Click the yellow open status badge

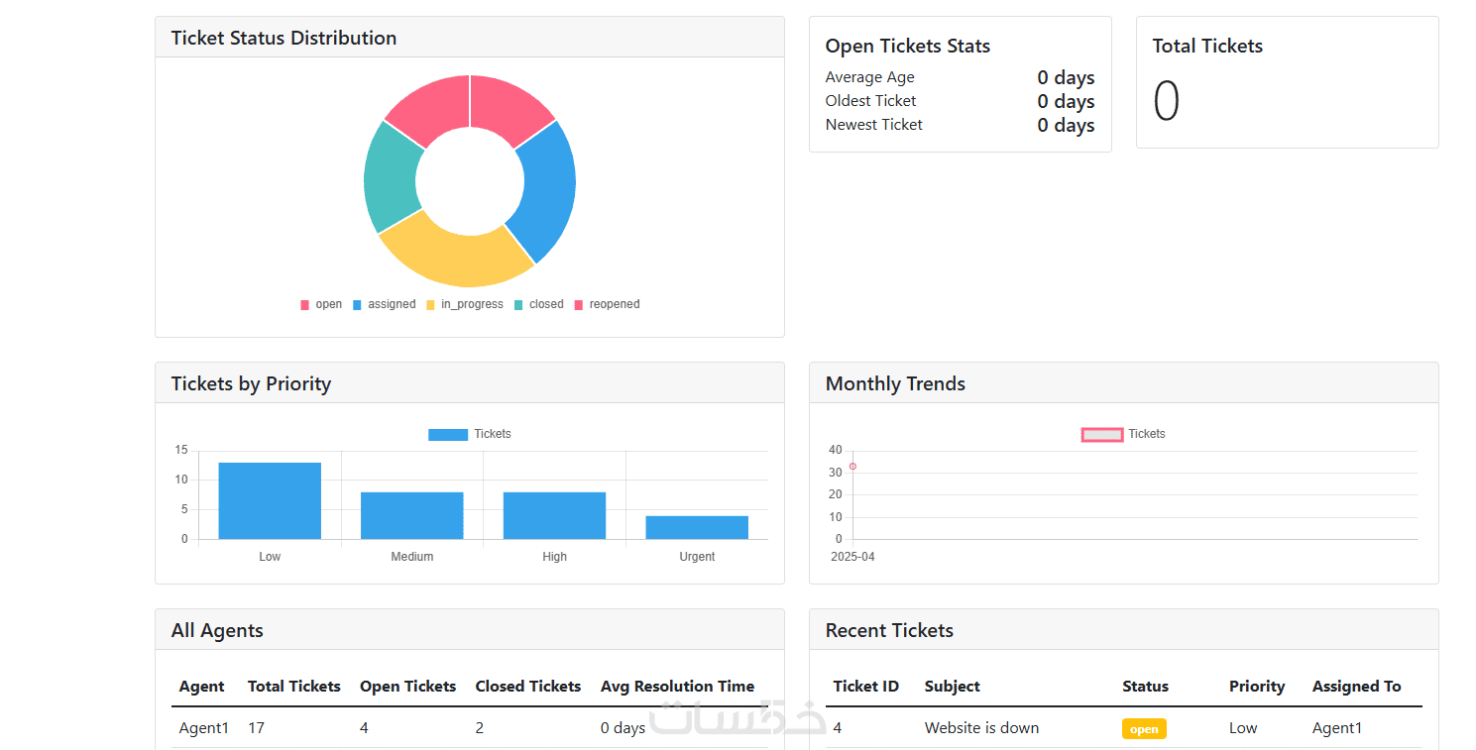tap(1144, 729)
